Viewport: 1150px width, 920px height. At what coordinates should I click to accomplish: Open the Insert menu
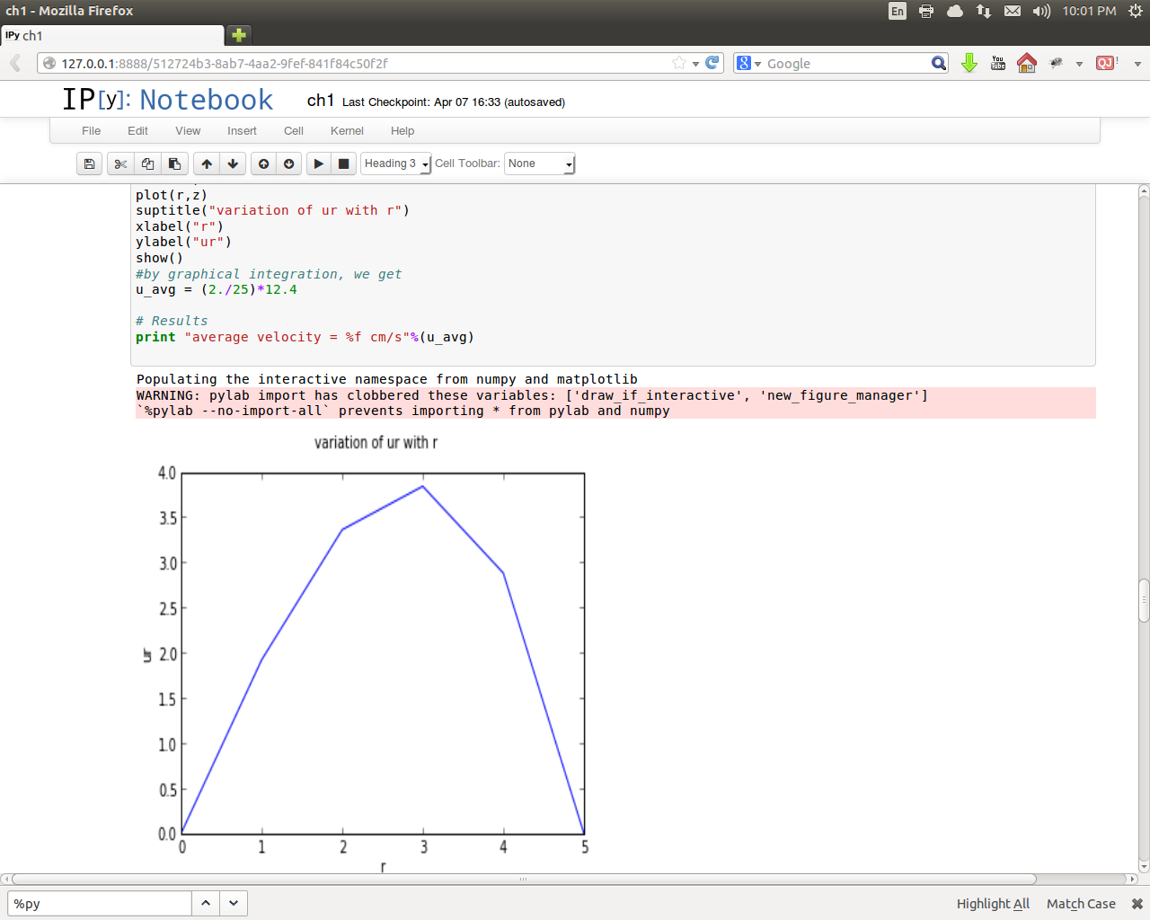(242, 131)
